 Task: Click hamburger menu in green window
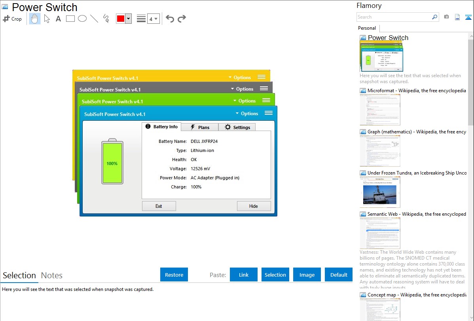266,101
